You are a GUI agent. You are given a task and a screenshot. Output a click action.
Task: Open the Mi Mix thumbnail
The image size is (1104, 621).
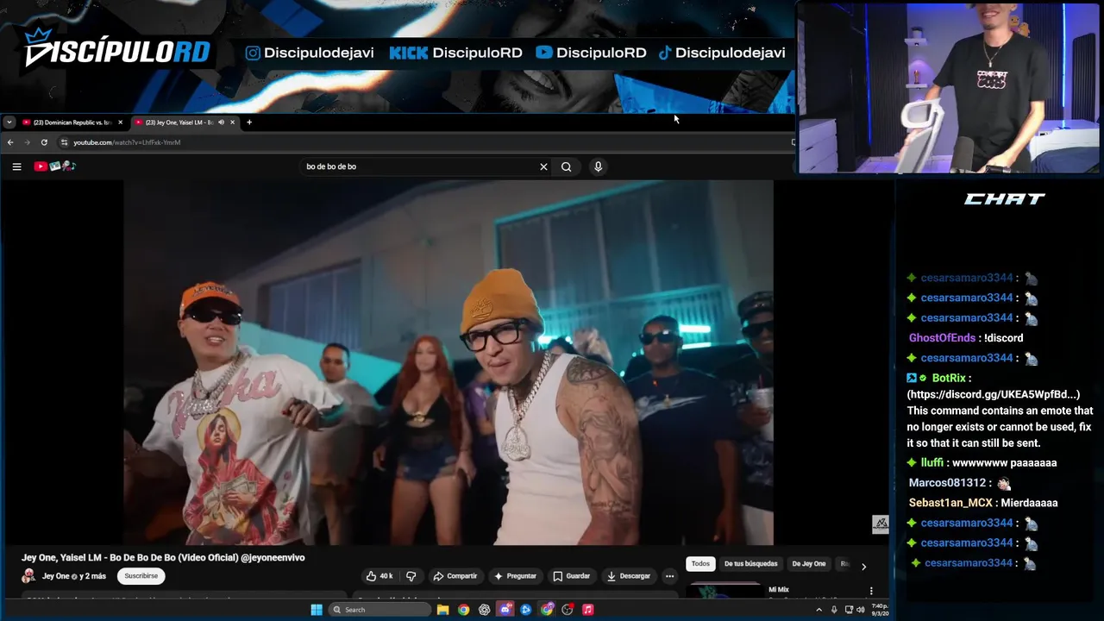point(724,592)
